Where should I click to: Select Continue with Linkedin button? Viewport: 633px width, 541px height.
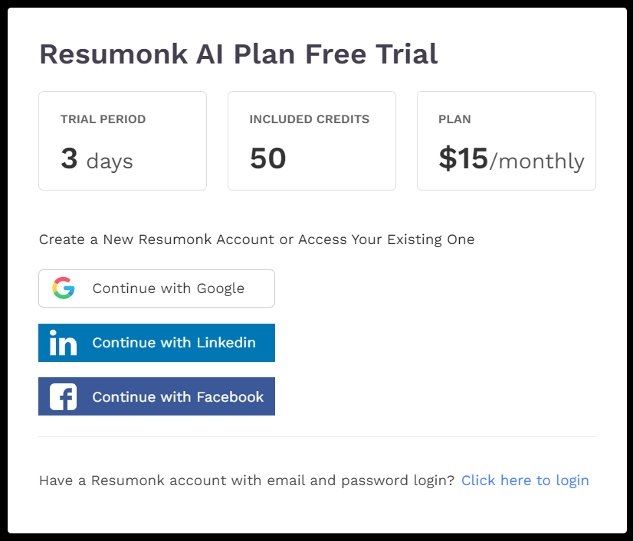156,343
